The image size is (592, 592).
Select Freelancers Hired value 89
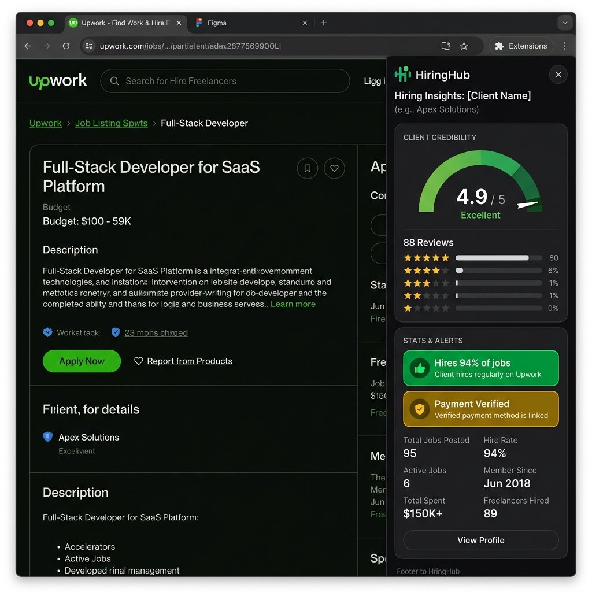tap(490, 513)
